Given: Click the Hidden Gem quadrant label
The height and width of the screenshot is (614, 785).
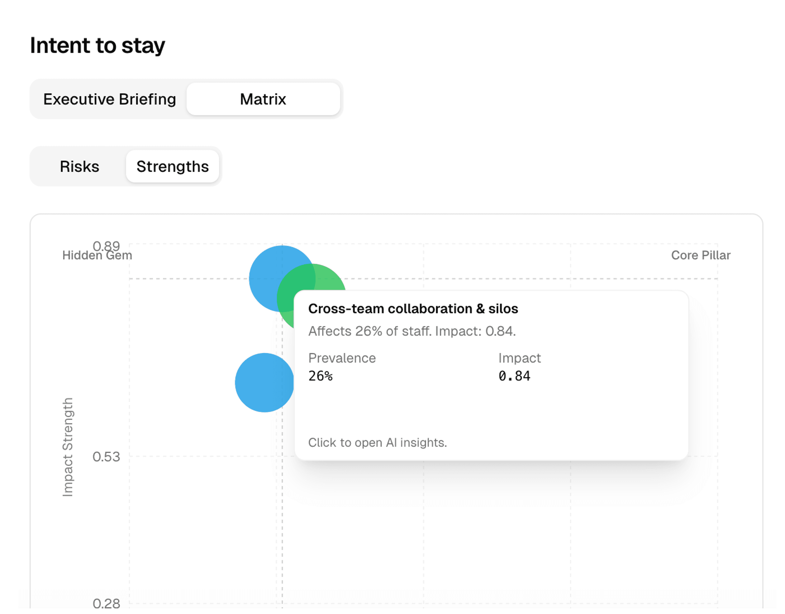Looking at the screenshot, I should point(97,256).
